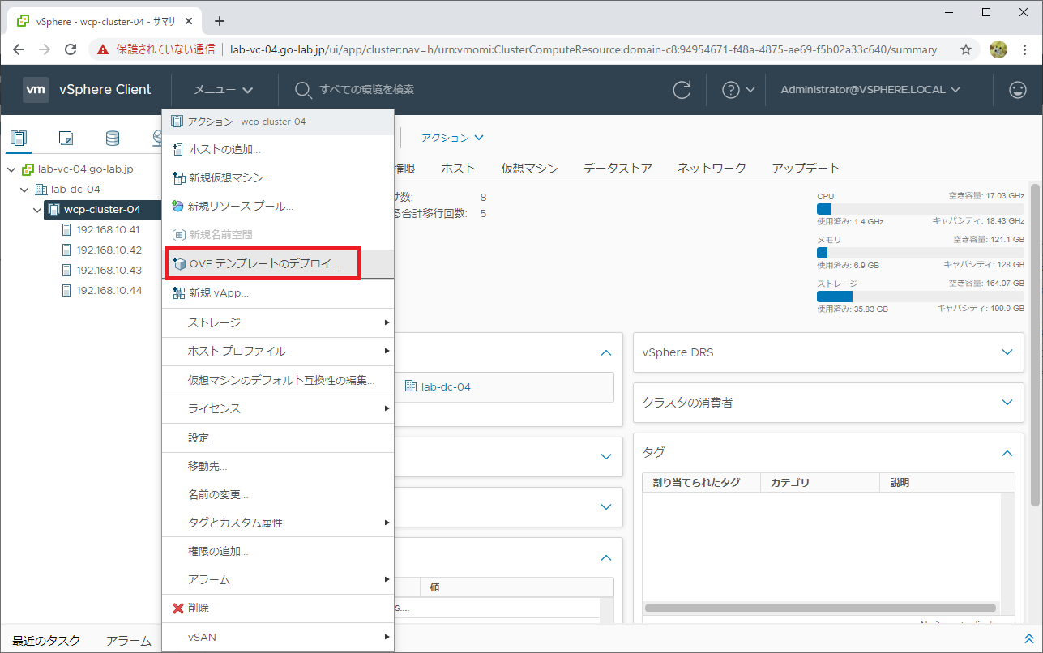
Task: Open a new browser tab
Action: pyautogui.click(x=219, y=21)
